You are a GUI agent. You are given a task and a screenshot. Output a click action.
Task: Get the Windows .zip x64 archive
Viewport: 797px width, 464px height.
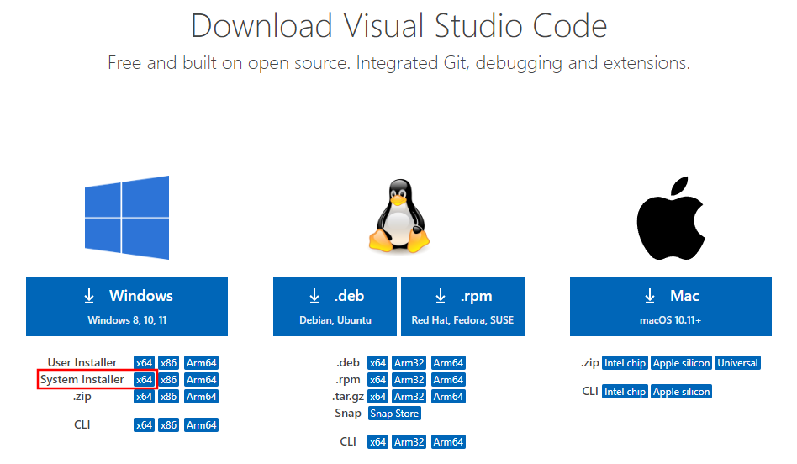pos(144,397)
